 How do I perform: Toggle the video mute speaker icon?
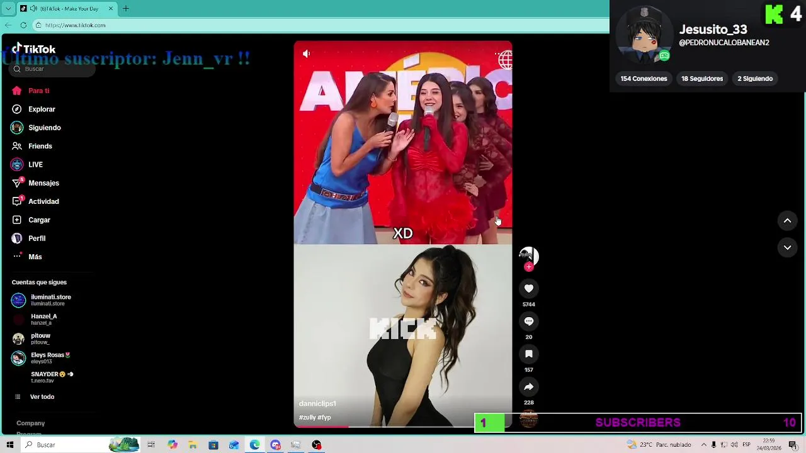[306, 54]
